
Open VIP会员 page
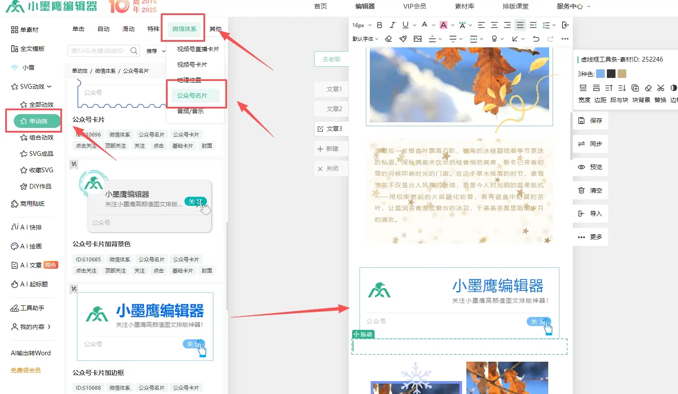pyautogui.click(x=415, y=6)
